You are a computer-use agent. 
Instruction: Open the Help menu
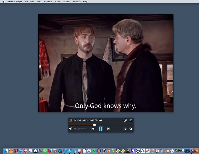click(x=85, y=1)
